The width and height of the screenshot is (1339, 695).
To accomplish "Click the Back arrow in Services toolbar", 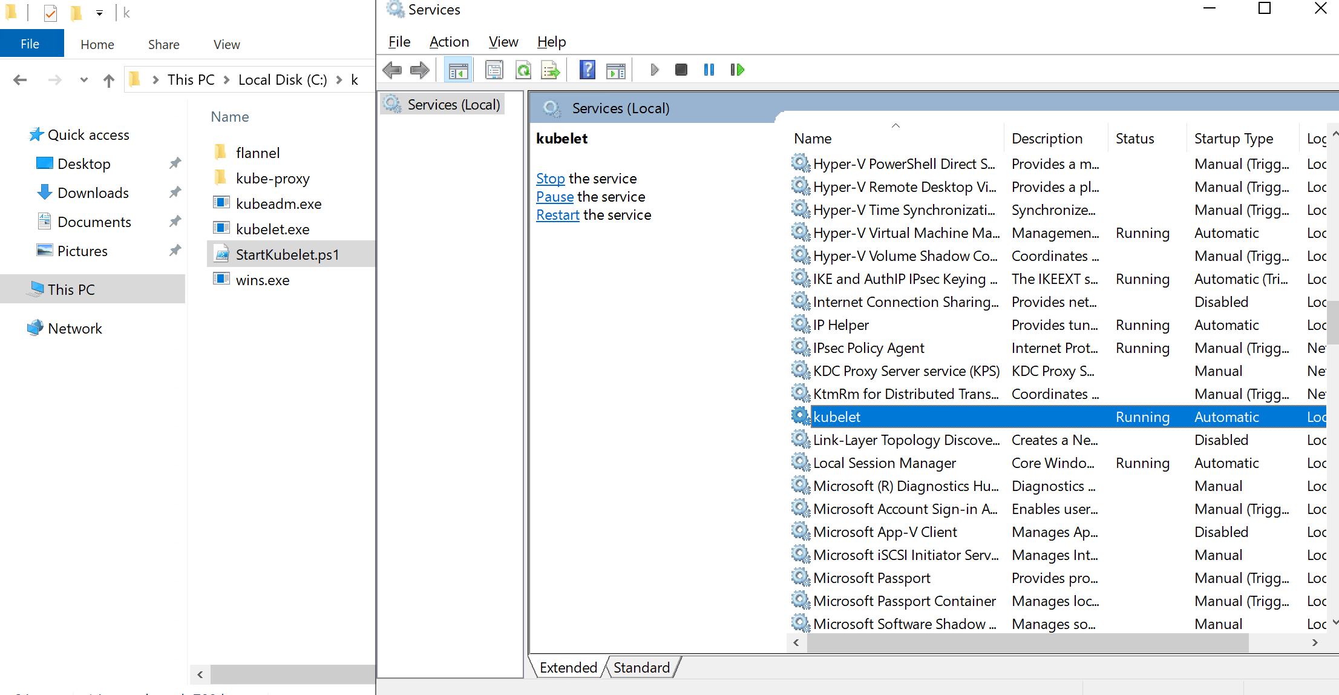I will click(393, 70).
